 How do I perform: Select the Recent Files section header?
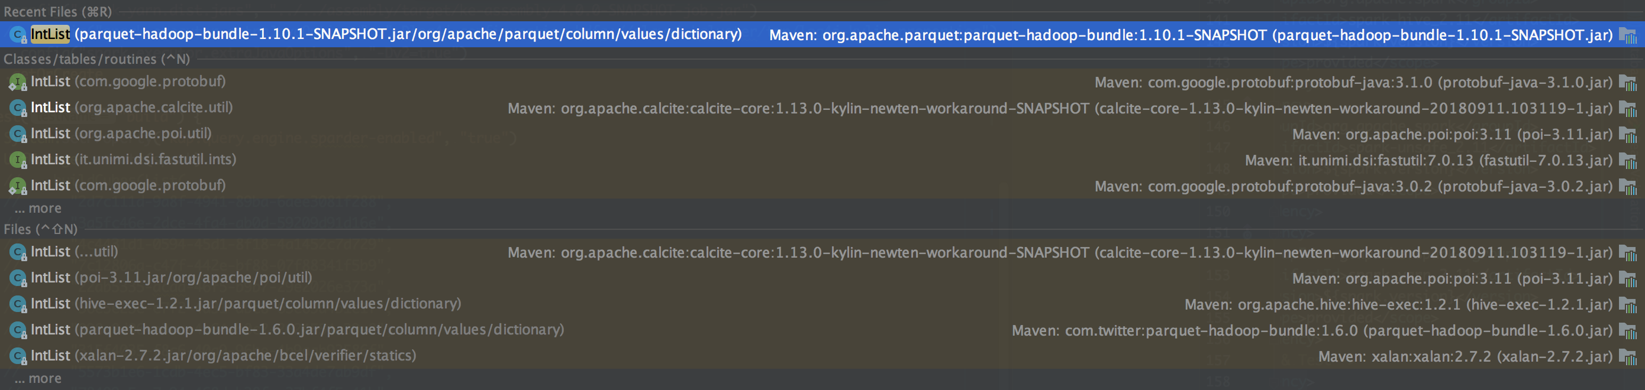point(57,11)
